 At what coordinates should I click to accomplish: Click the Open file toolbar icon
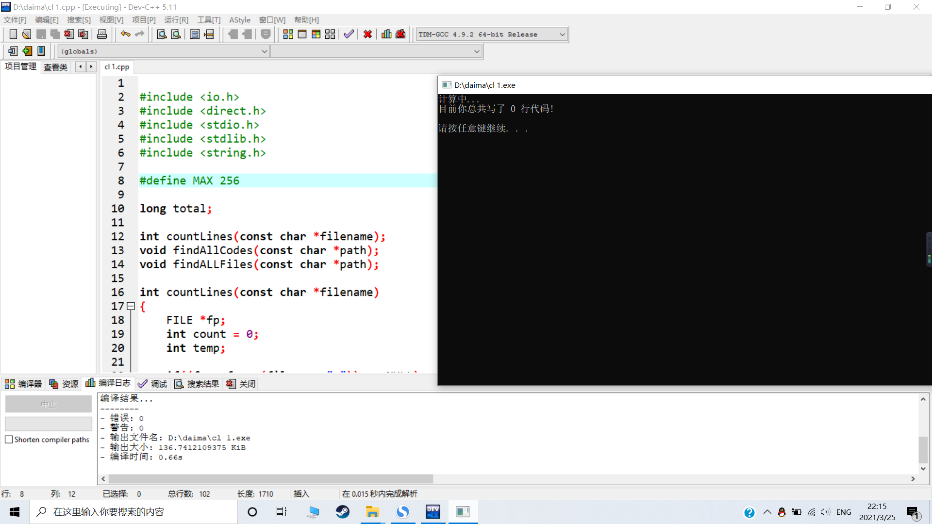27,34
